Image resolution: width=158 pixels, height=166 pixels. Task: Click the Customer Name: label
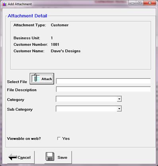[x=29, y=51]
